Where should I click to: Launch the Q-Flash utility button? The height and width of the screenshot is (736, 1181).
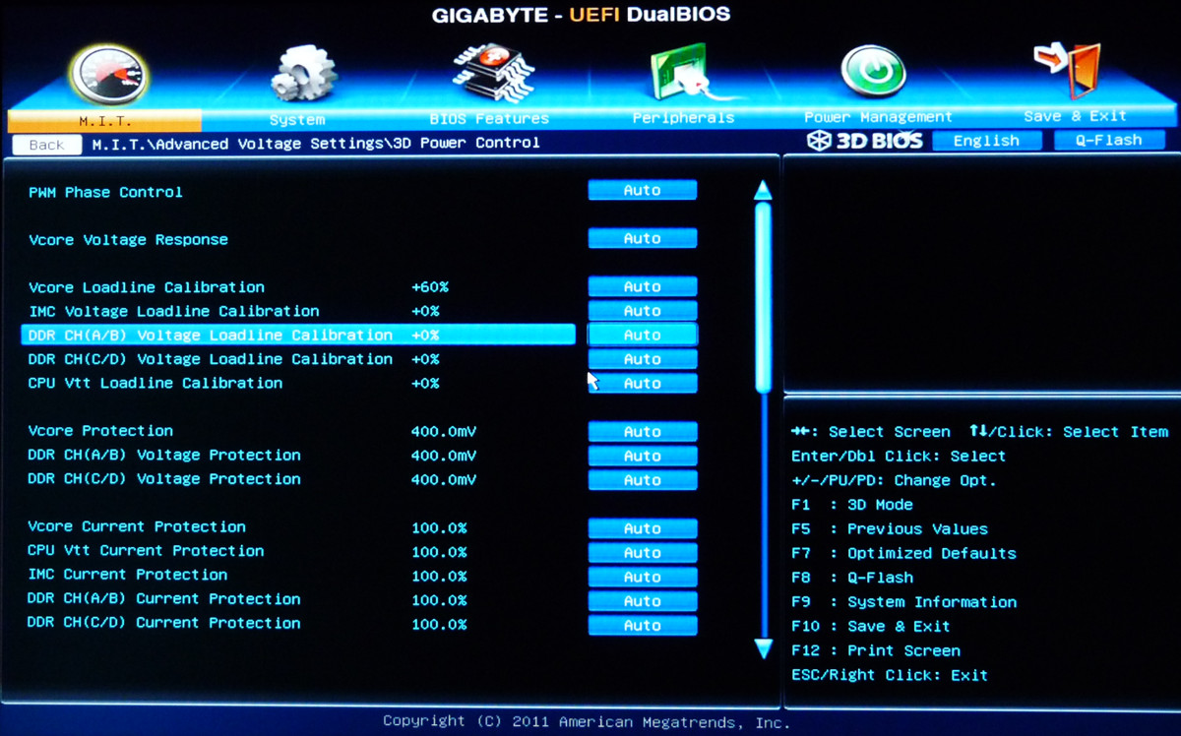click(1108, 140)
